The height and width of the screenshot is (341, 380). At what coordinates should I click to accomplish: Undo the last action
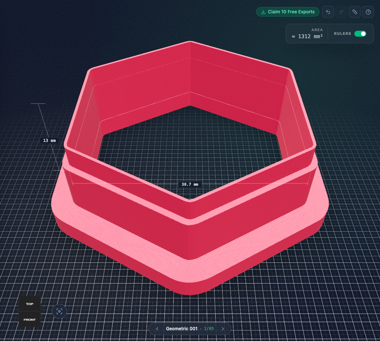tap(328, 12)
